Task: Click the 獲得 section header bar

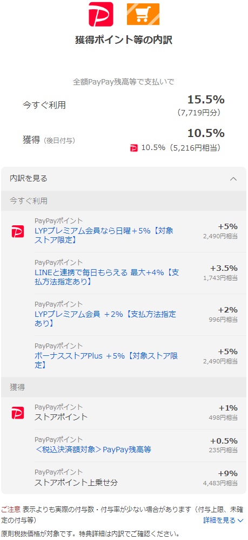Action: [x=124, y=387]
